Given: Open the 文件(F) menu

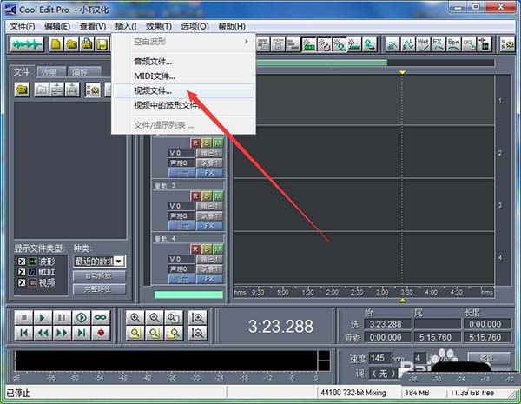Looking at the screenshot, I should coord(23,26).
